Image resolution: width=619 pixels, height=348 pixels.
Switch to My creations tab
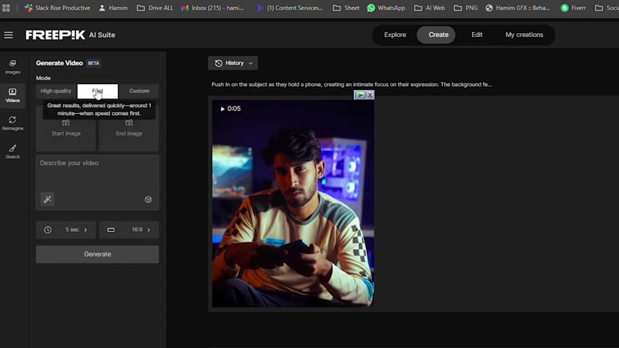pyautogui.click(x=524, y=35)
